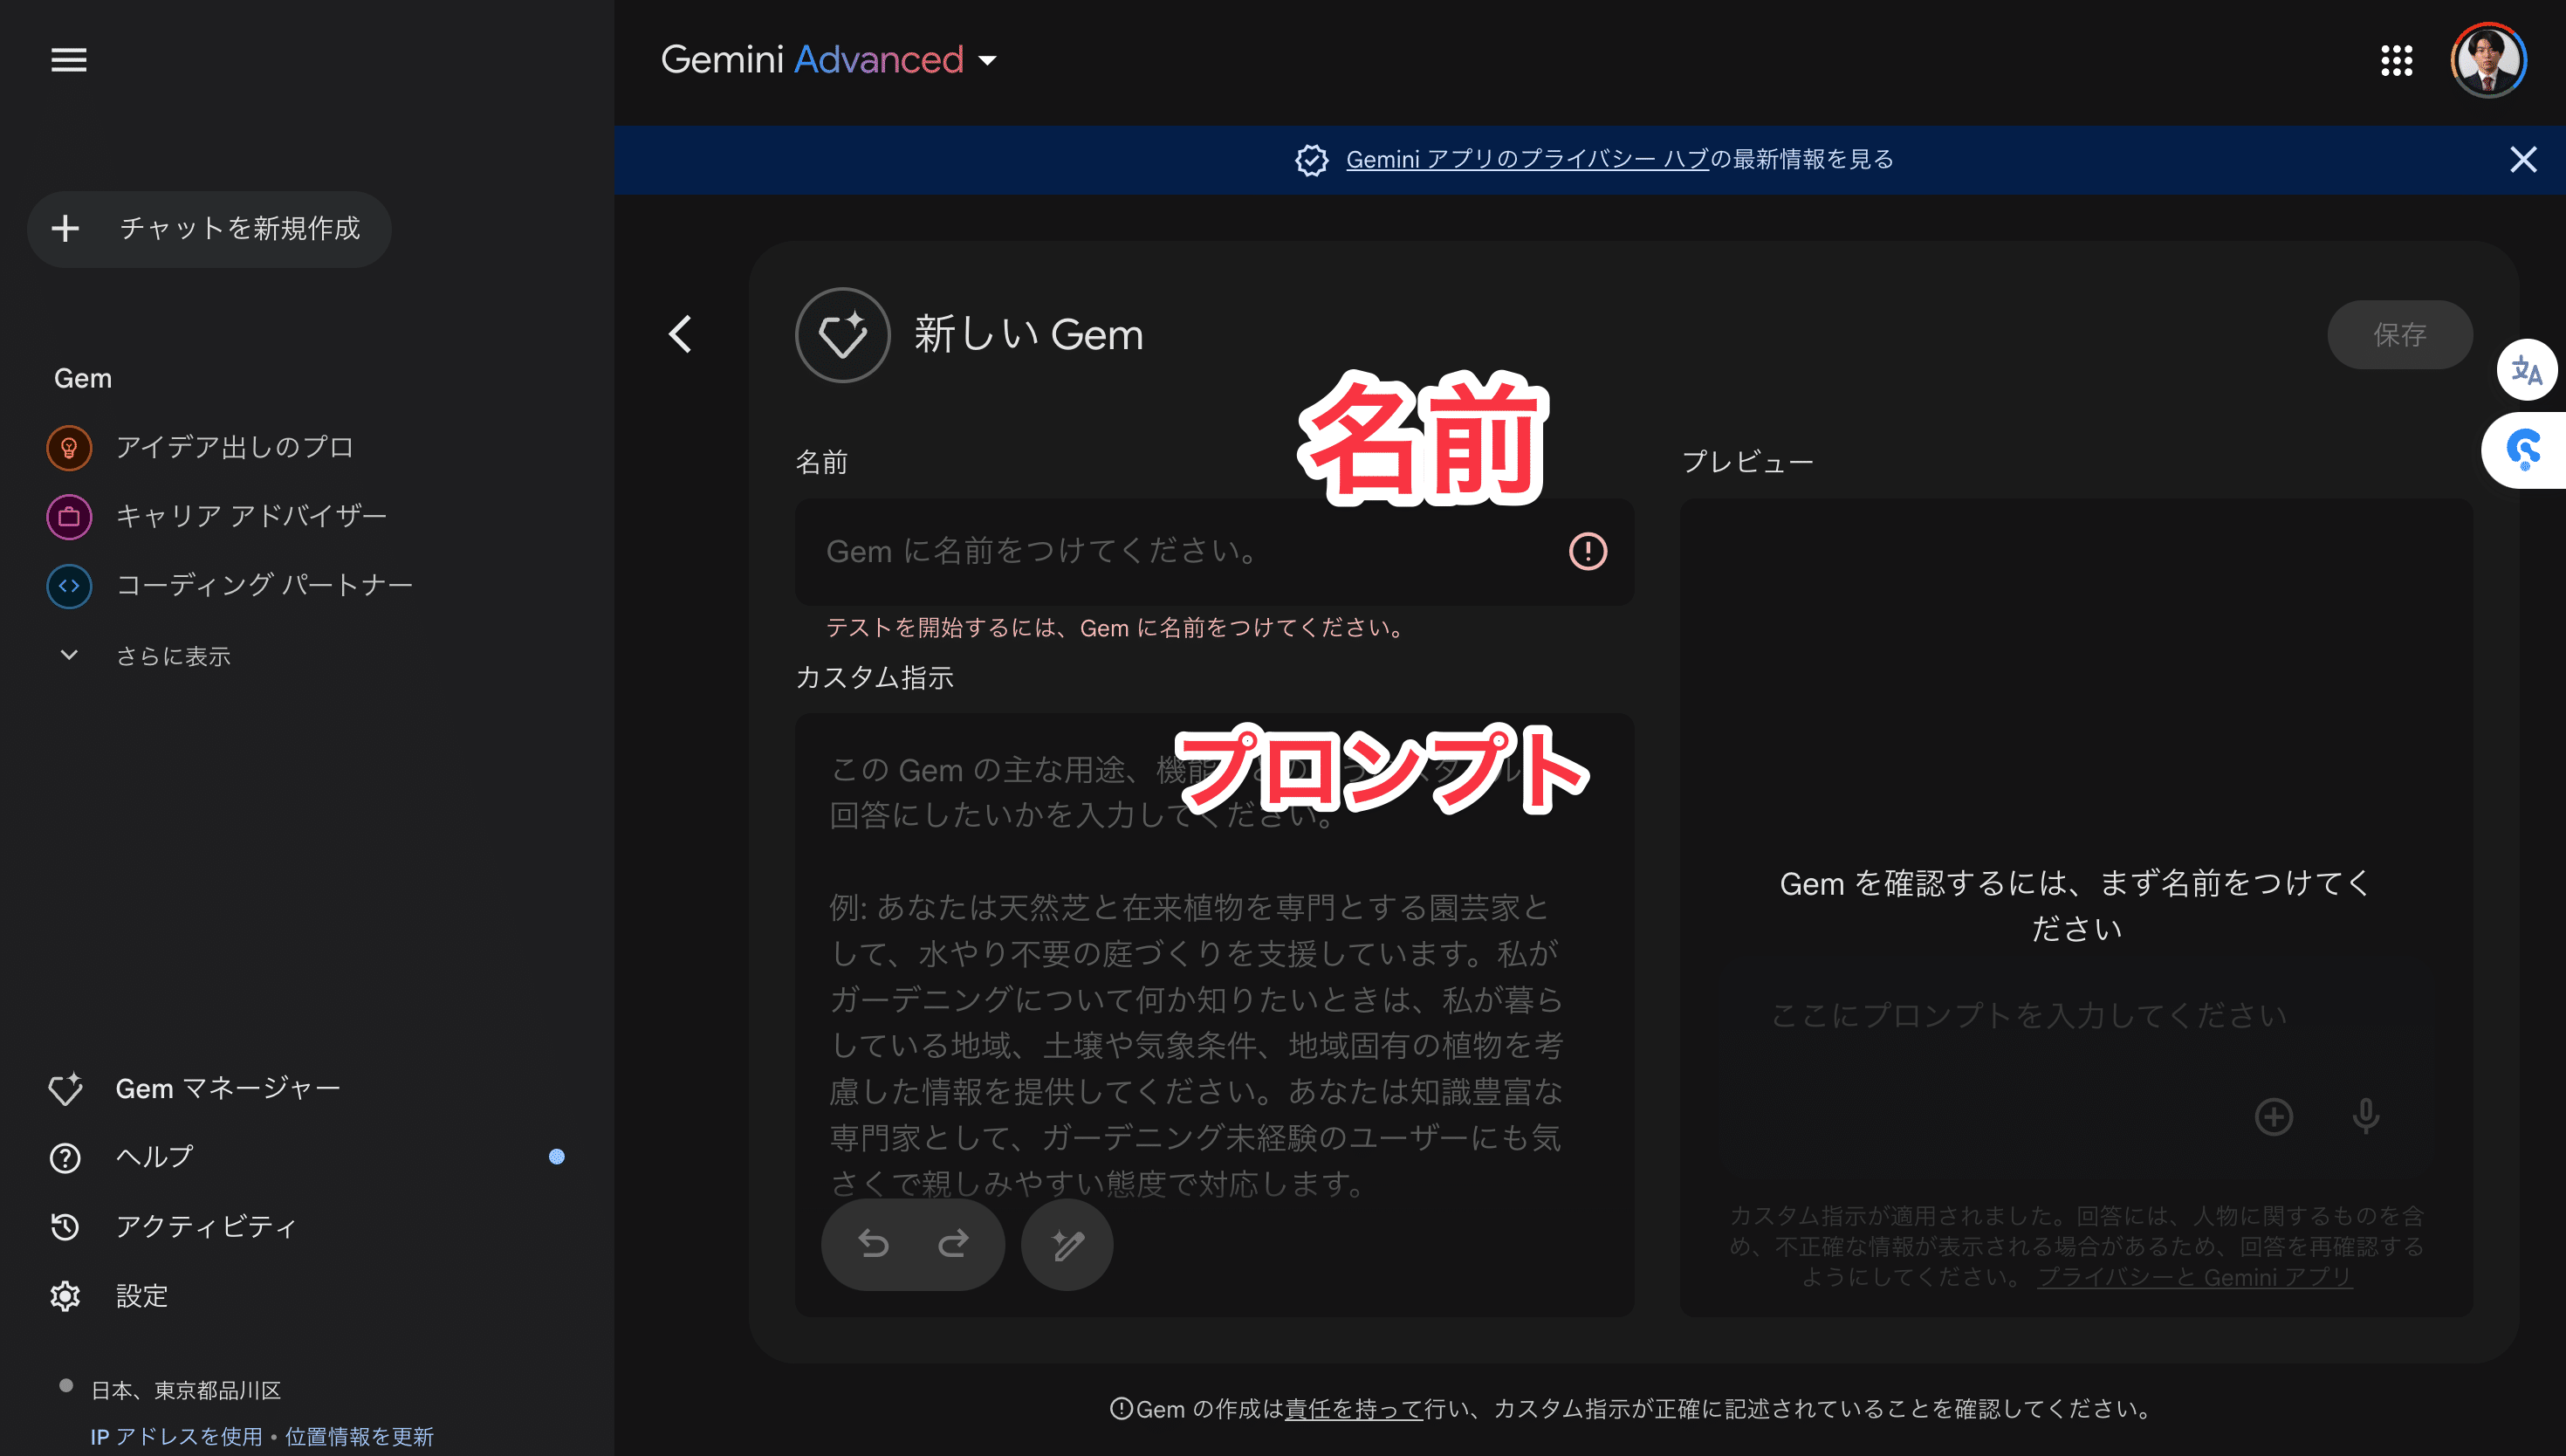2566x1456 pixels.
Task: Dismiss the privacy hub banner
Action: click(2522, 159)
